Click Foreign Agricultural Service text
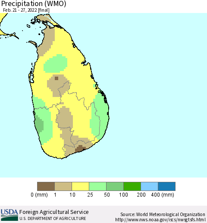Image resolution: width=207 pixels, height=223 pixels. click(54, 212)
